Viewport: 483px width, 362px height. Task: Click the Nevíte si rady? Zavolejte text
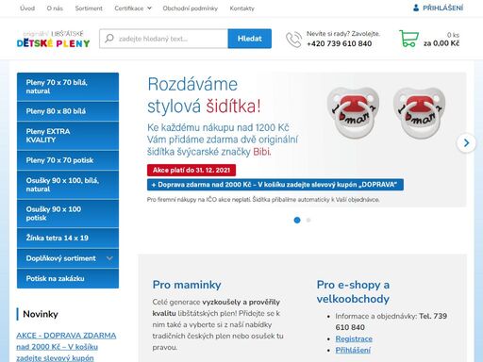click(343, 34)
